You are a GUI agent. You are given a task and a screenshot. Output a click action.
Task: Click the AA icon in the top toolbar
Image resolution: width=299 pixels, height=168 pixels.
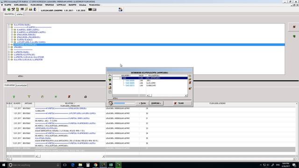pos(30,9)
